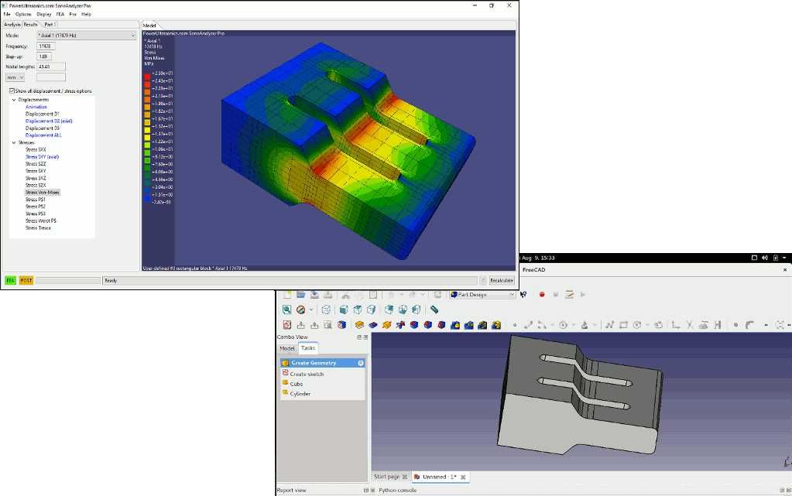Screen dimensions: 792x496
Task: Click the red +2.59e+01 legend swatch
Action: (x=147, y=77)
